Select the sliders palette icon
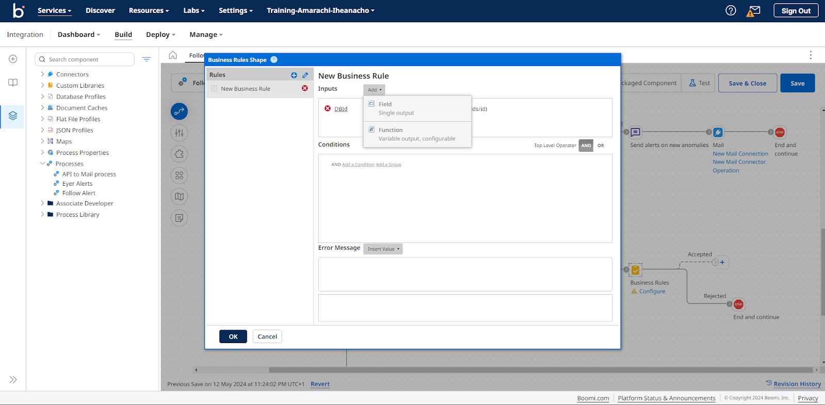This screenshot has height=405, width=825. point(179,133)
